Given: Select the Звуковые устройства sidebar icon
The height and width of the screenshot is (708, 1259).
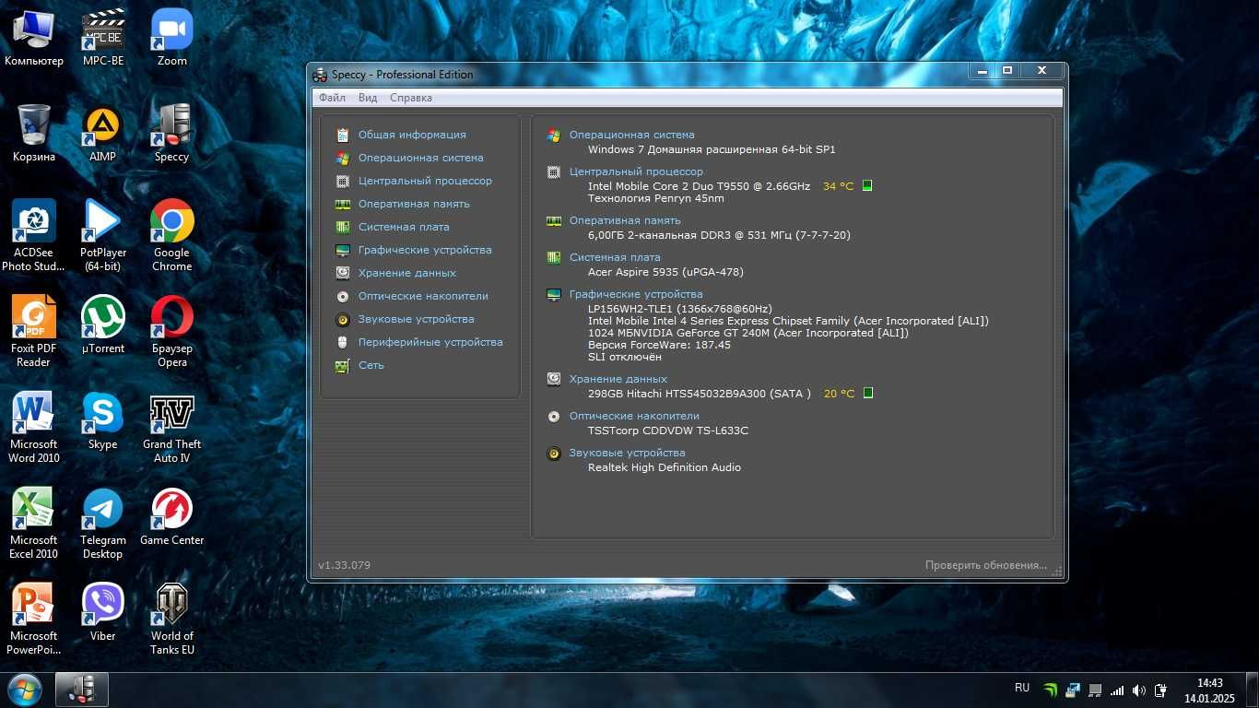Looking at the screenshot, I should (343, 319).
